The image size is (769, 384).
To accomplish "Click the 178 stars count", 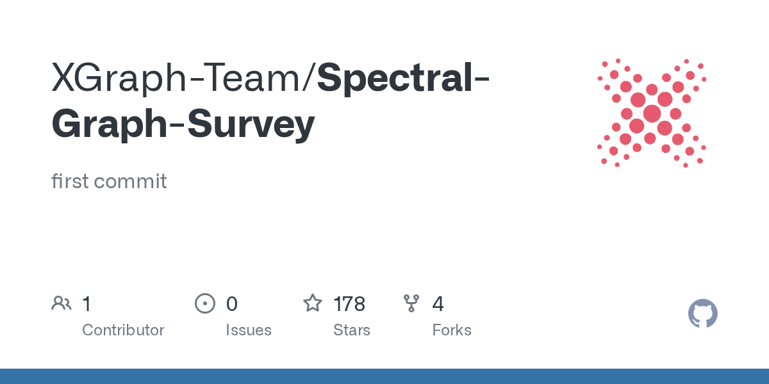I will [x=349, y=304].
